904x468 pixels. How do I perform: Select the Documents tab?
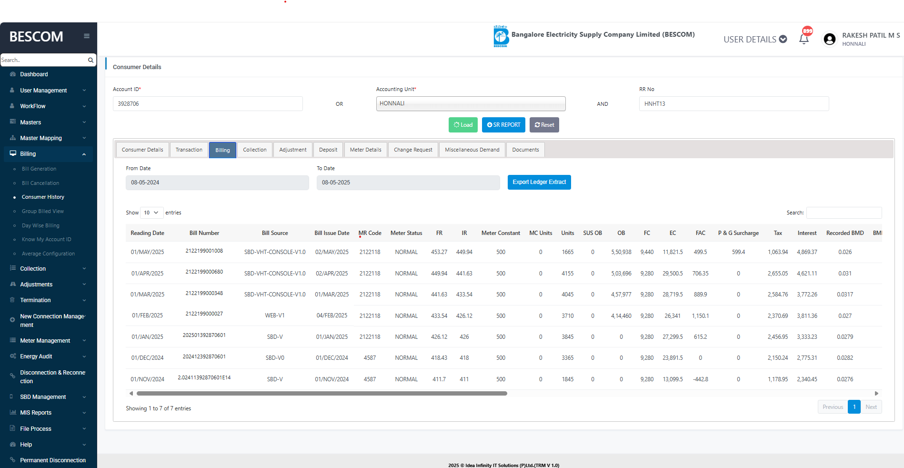(525, 150)
